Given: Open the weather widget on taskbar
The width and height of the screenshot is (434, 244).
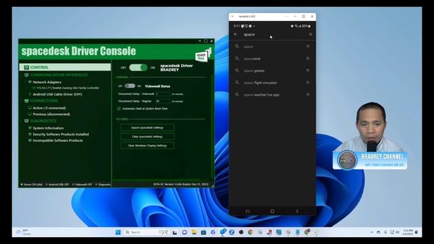Looking at the screenshot, I should (x=24, y=232).
